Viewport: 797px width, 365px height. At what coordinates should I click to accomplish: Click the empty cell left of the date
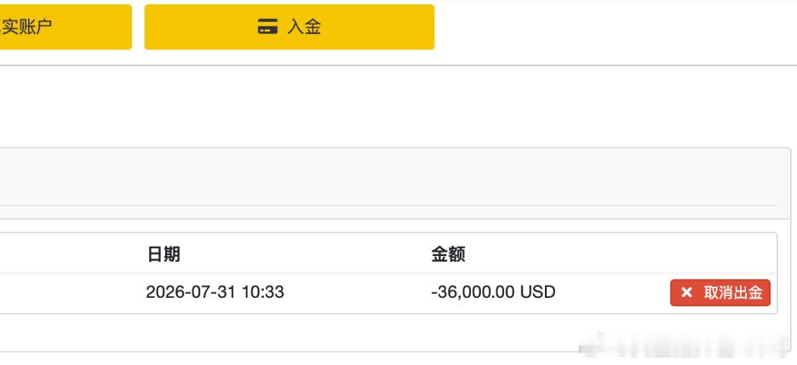[72, 293]
